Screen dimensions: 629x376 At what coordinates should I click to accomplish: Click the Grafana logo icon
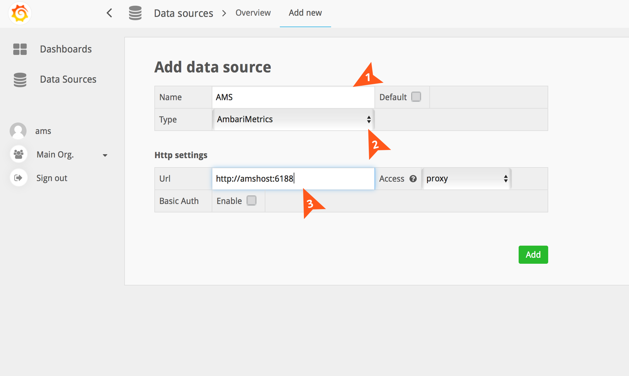(20, 13)
